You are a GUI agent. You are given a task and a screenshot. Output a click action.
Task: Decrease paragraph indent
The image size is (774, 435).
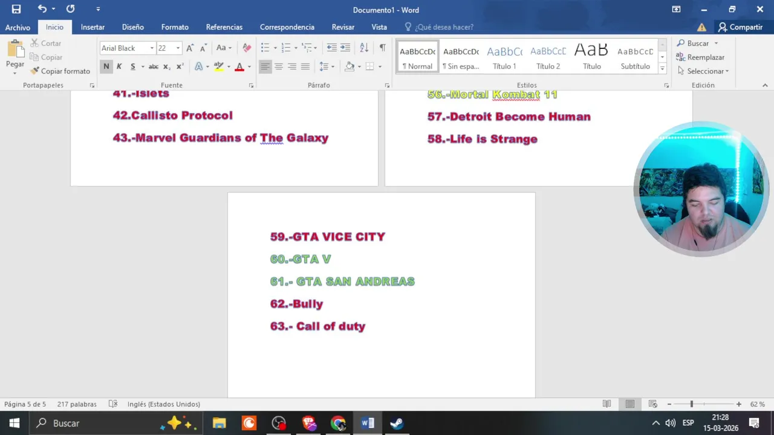pyautogui.click(x=332, y=48)
